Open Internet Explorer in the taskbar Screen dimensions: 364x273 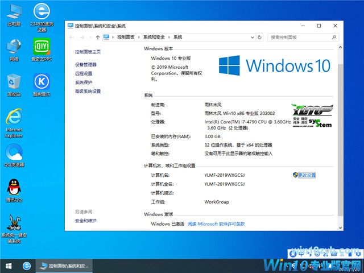pos(27,266)
